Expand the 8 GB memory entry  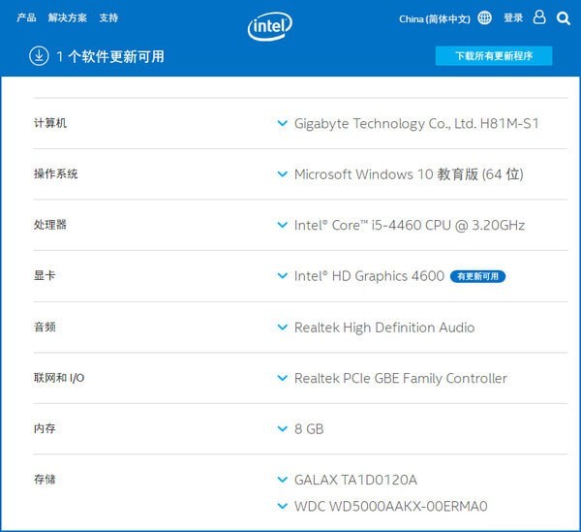(282, 428)
